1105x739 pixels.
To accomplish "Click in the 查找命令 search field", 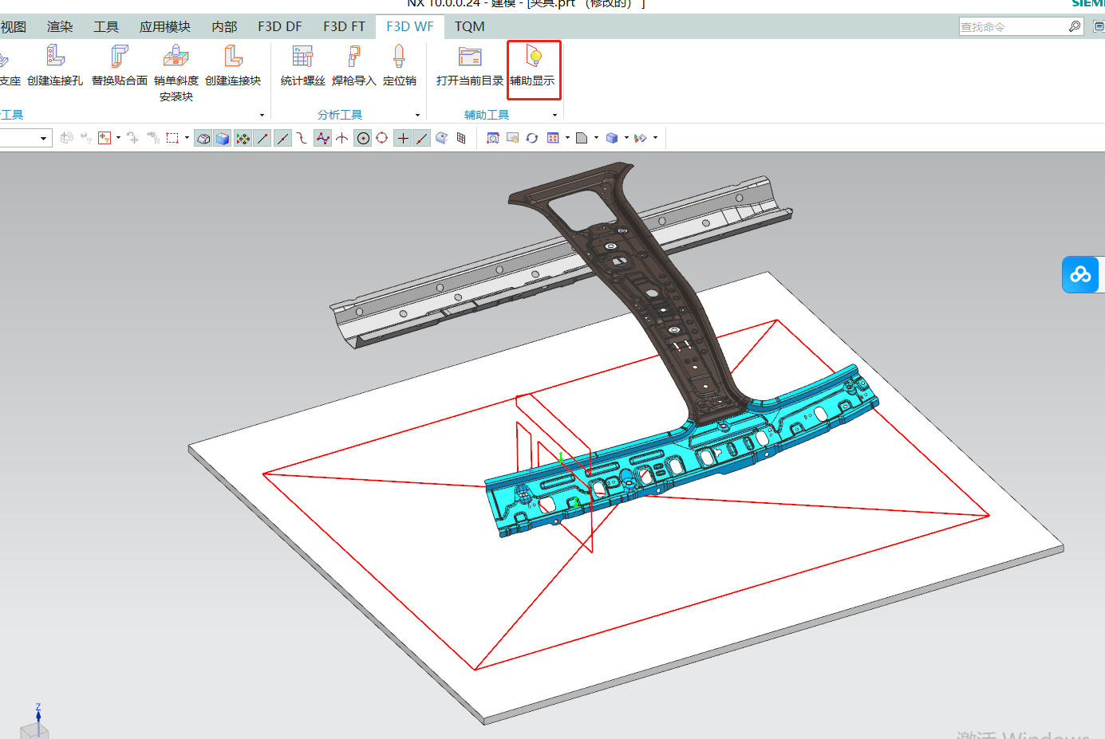I will coord(1013,26).
